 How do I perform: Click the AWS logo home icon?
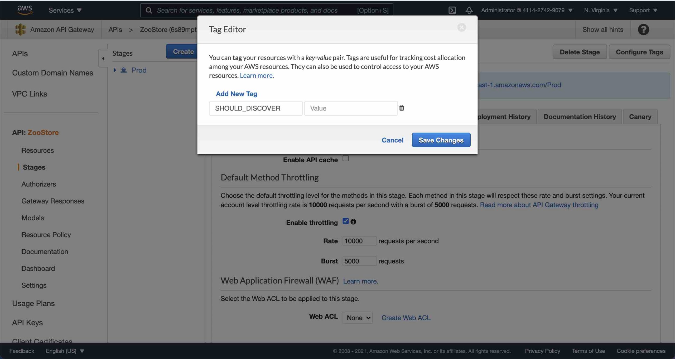click(x=25, y=10)
